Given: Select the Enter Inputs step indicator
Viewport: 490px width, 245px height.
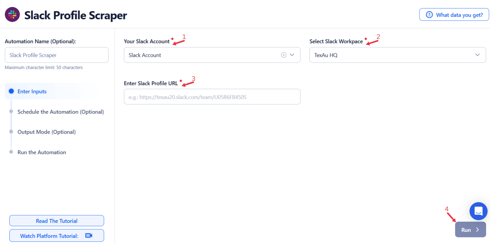Looking at the screenshot, I should click(x=11, y=91).
